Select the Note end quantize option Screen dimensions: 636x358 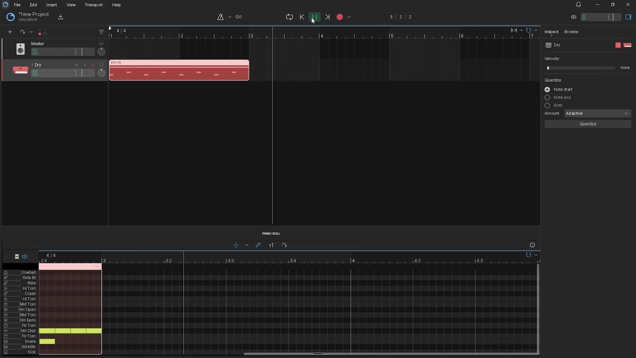point(547,97)
